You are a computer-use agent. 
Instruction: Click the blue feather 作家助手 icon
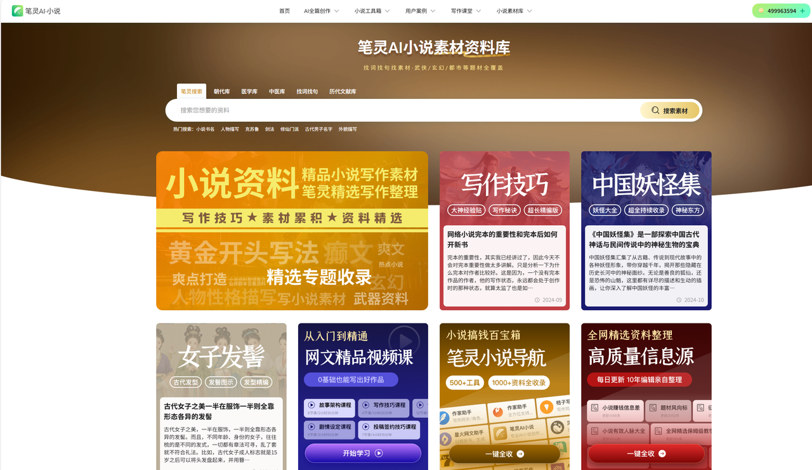pyautogui.click(x=445, y=417)
